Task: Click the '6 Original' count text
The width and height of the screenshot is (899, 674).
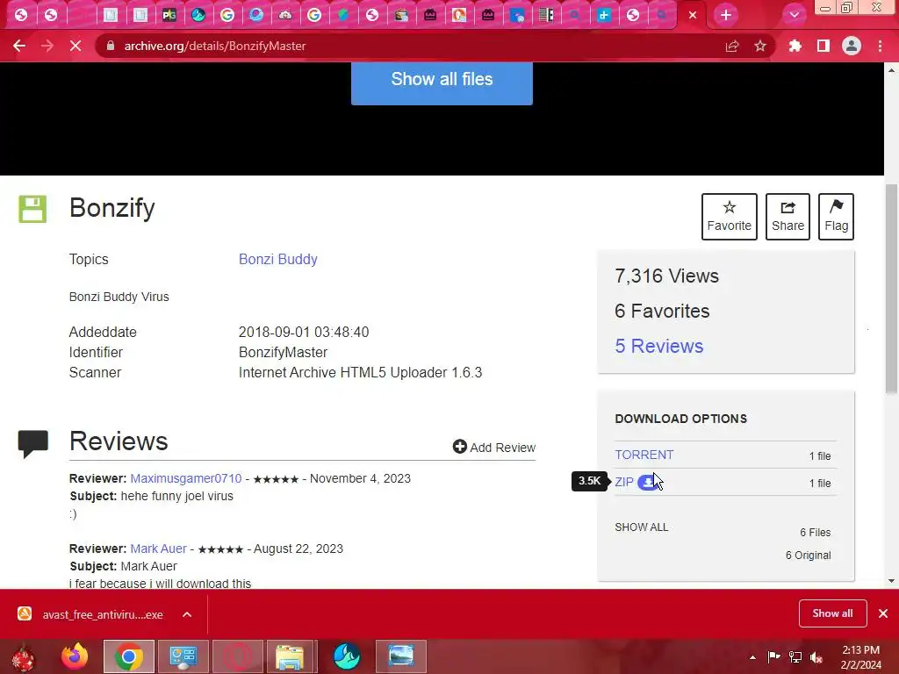Action: (x=808, y=556)
